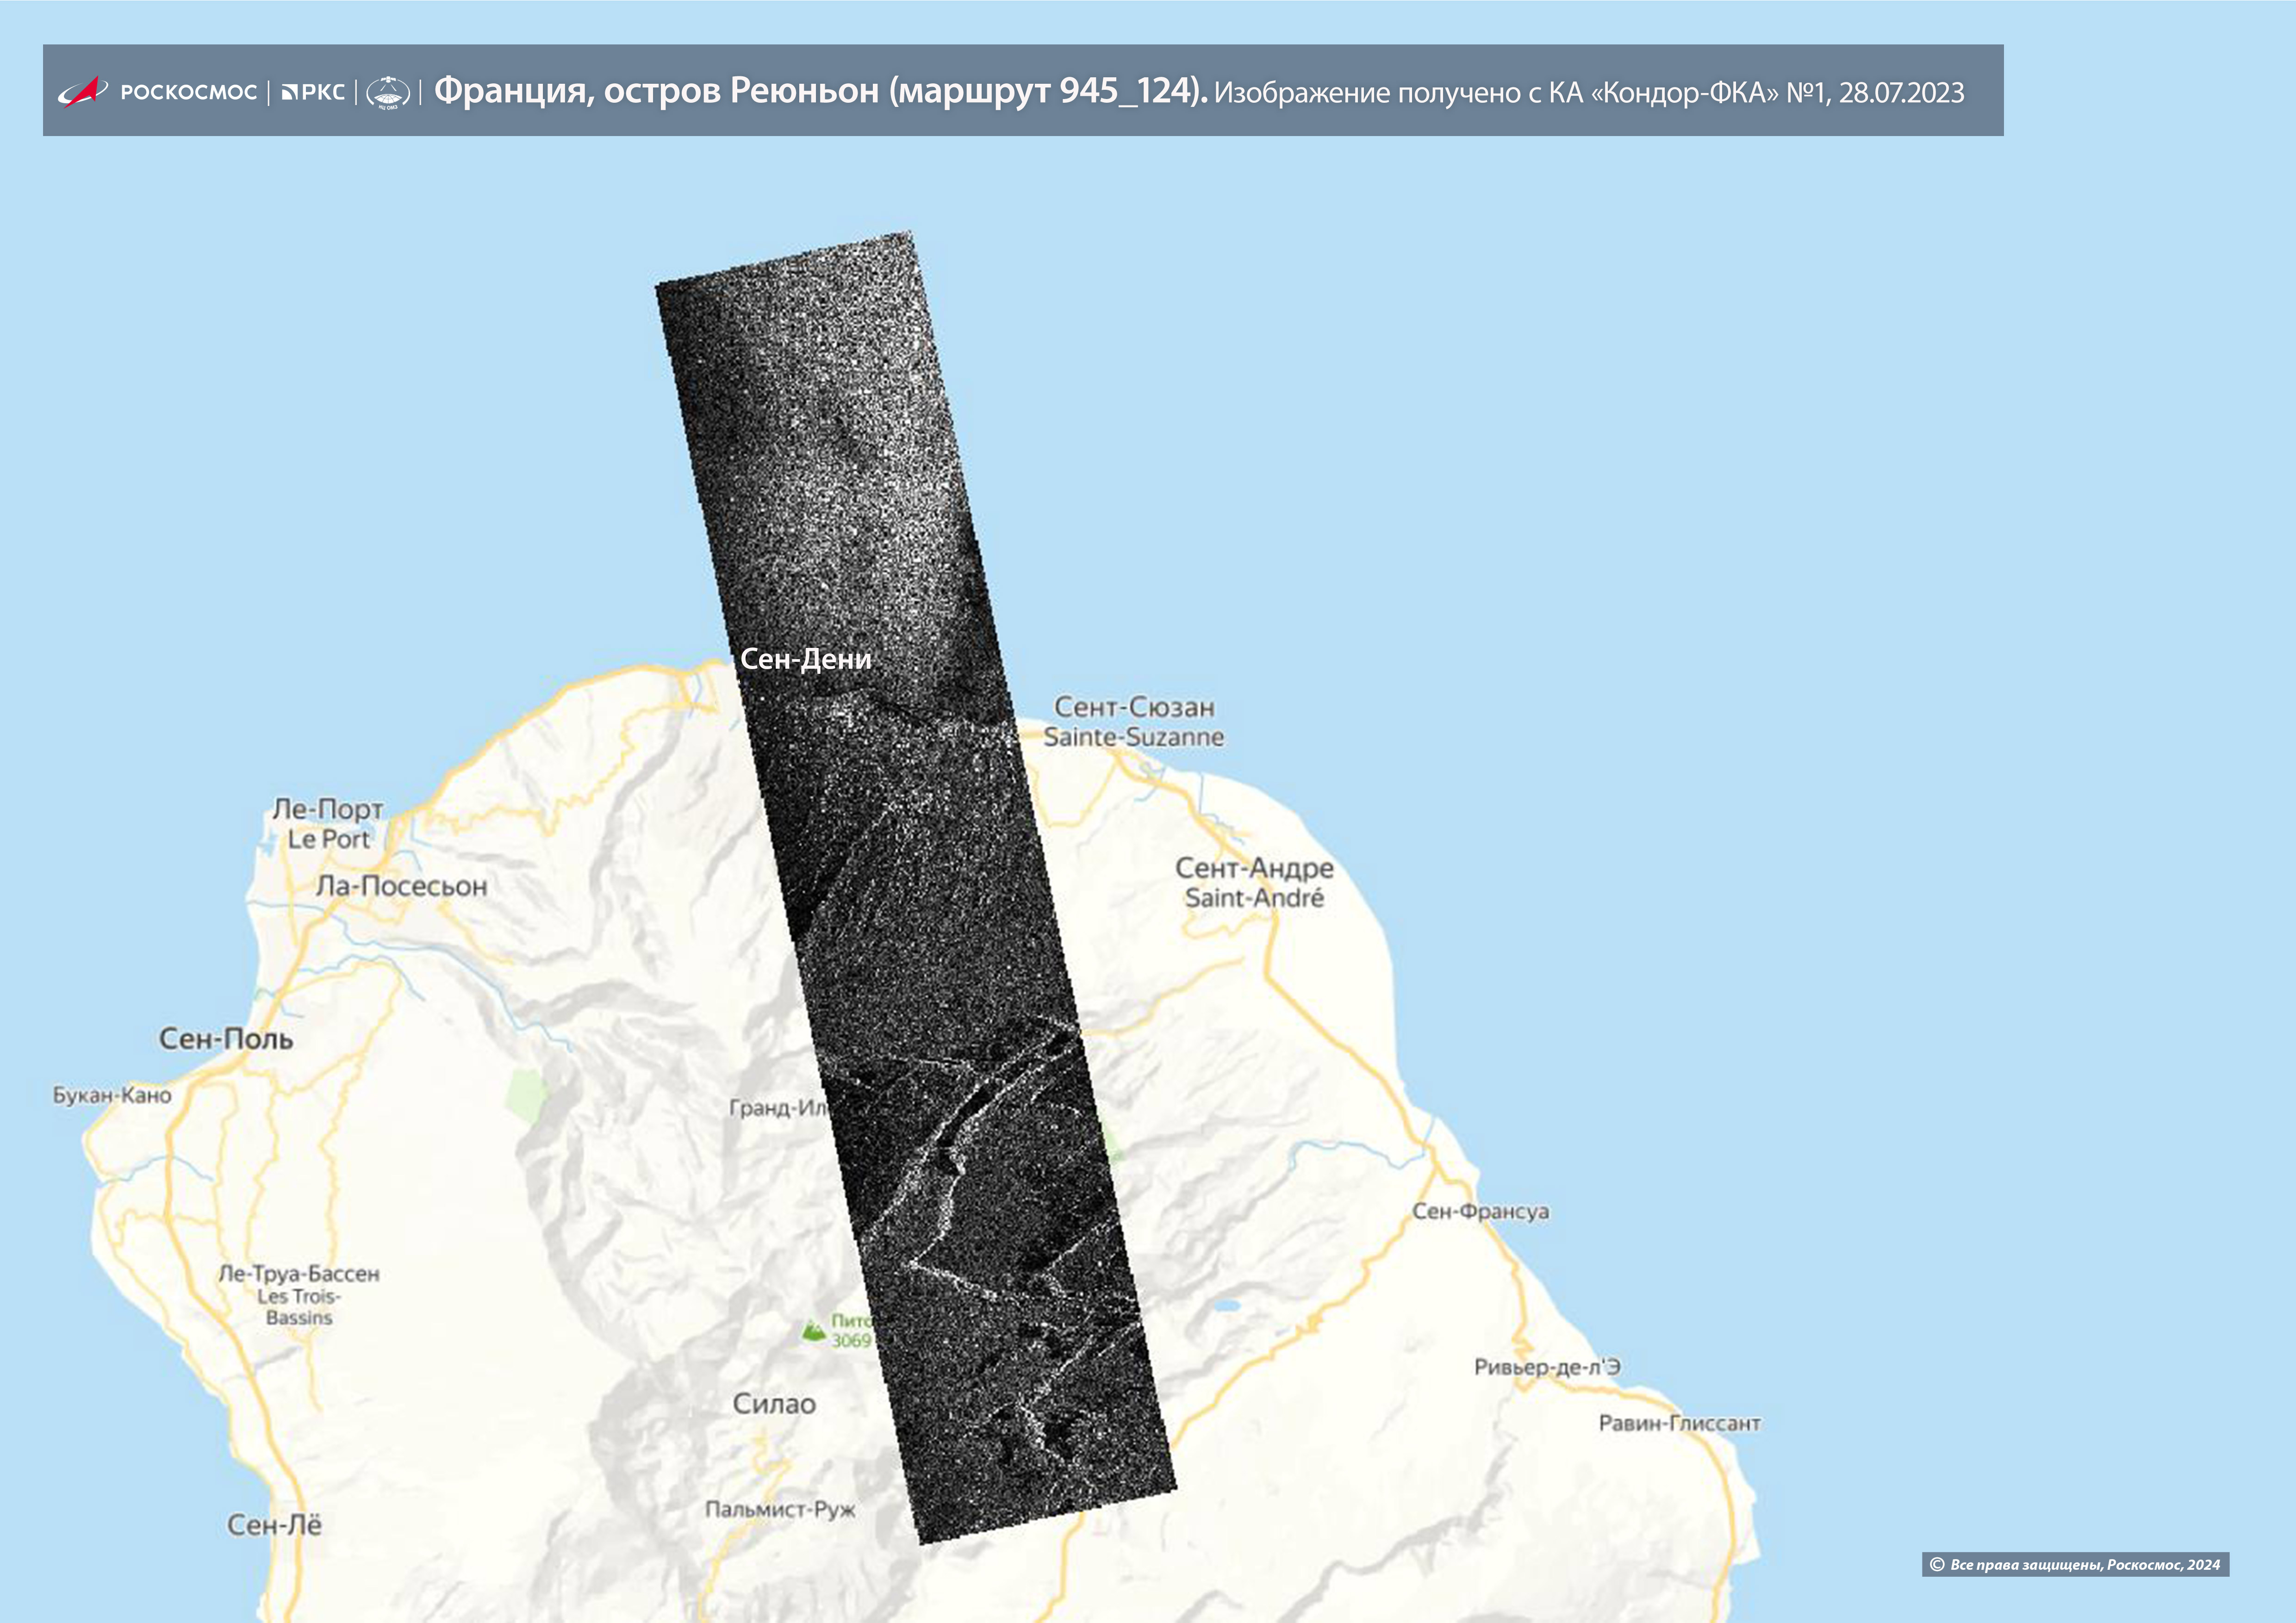Select the Сен-Поль city label
This screenshot has width=2296, height=1623.
[x=226, y=1039]
